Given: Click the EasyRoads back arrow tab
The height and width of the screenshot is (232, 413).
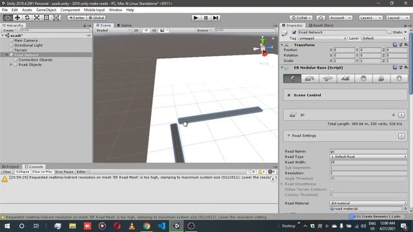Looking at the screenshot, I should 292,79.
